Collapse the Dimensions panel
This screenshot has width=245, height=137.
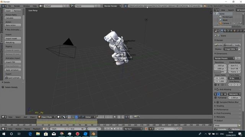tap(215, 53)
